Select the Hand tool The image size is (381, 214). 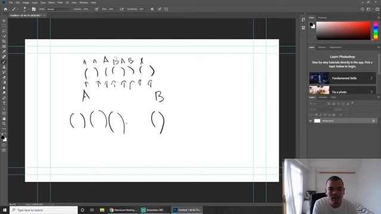coord(4,119)
